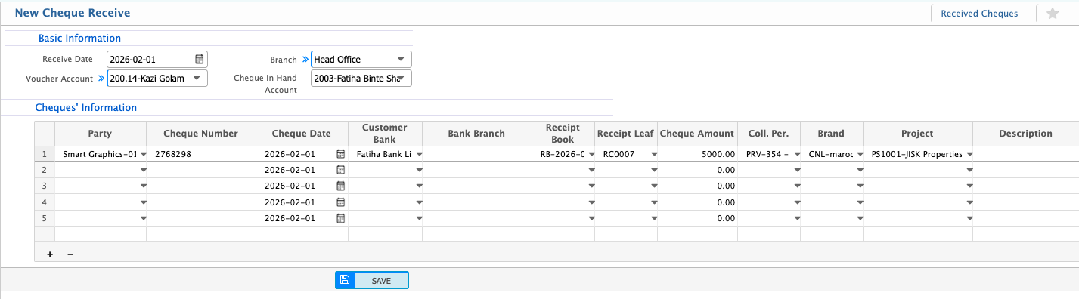Open the calendar icon in cheque row 5
1079x299 pixels.
tap(340, 218)
